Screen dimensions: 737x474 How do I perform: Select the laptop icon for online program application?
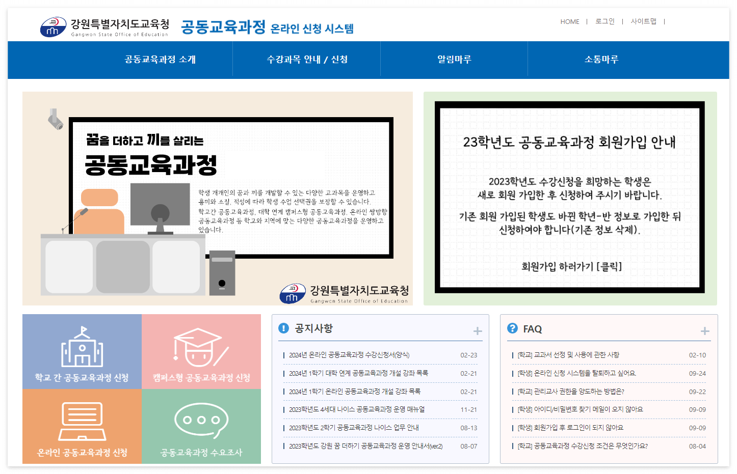click(x=82, y=422)
